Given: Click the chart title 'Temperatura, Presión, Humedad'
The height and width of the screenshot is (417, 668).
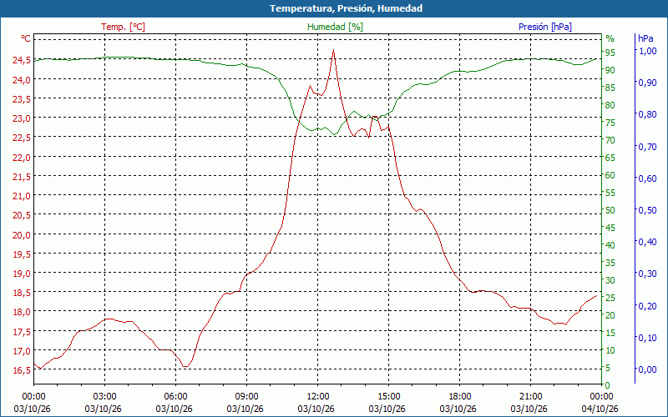Looking at the screenshot, I should coord(346,8).
